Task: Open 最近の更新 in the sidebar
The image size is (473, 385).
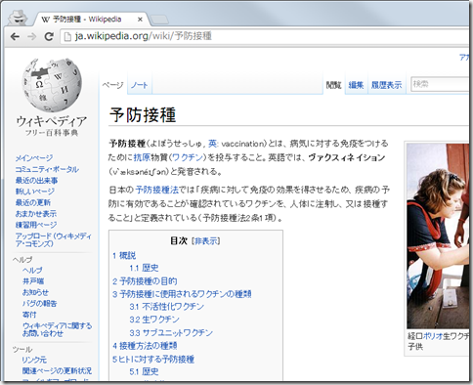Action: (33, 202)
